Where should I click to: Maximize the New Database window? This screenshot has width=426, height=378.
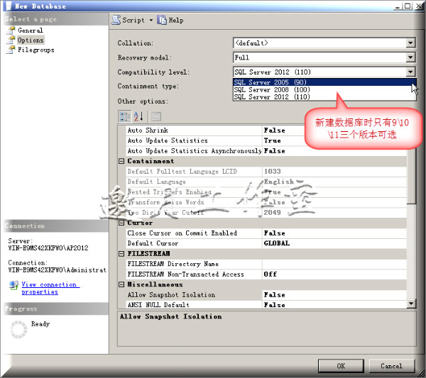[x=408, y=6]
